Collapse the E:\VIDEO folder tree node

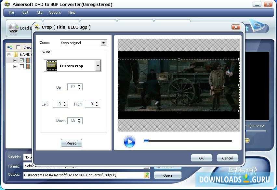[x=9, y=55]
